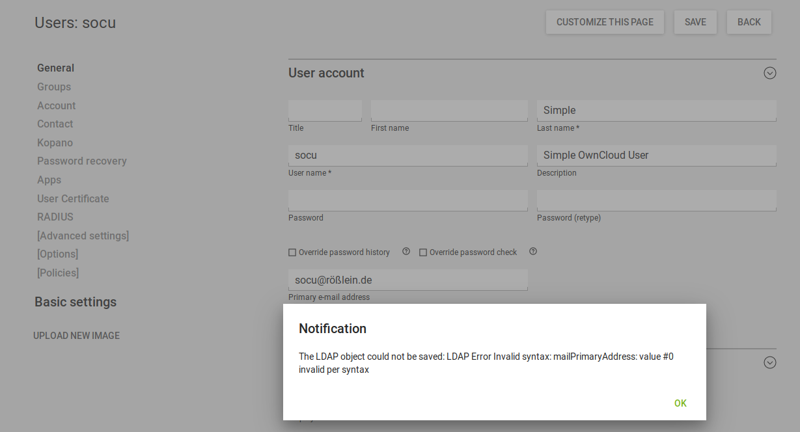Click Customize This Page button
The height and width of the screenshot is (432, 800).
[605, 22]
